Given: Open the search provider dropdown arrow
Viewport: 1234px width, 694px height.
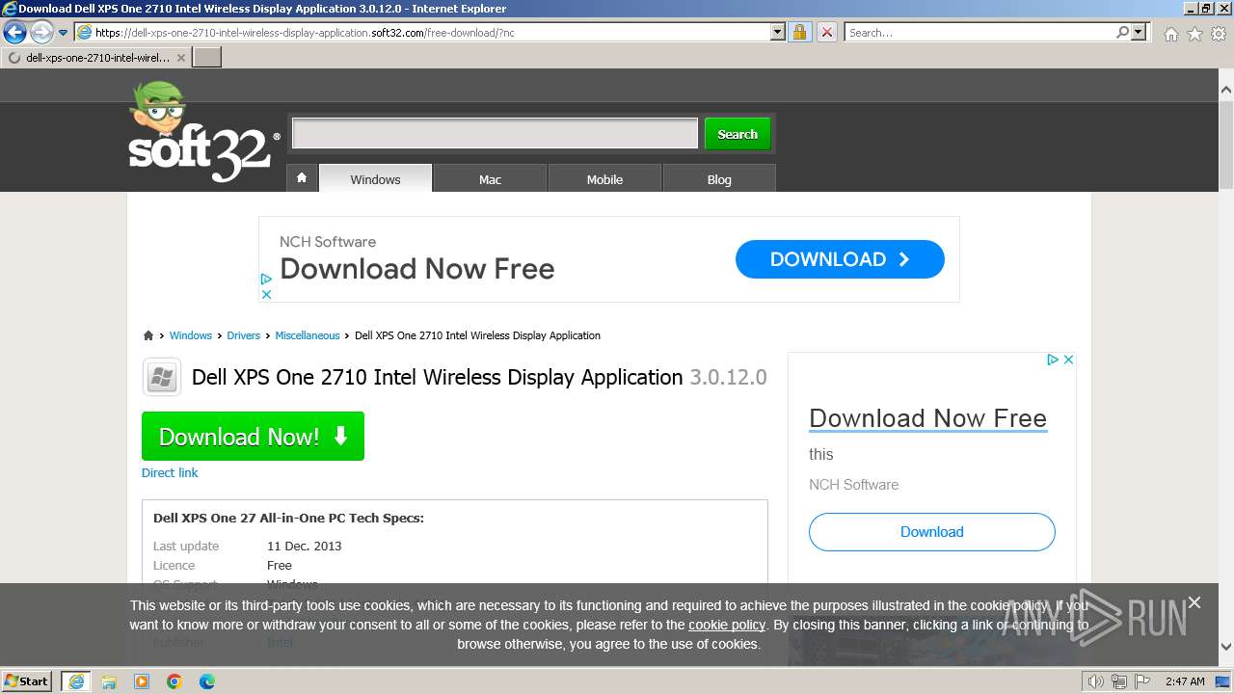Looking at the screenshot, I should (1139, 33).
